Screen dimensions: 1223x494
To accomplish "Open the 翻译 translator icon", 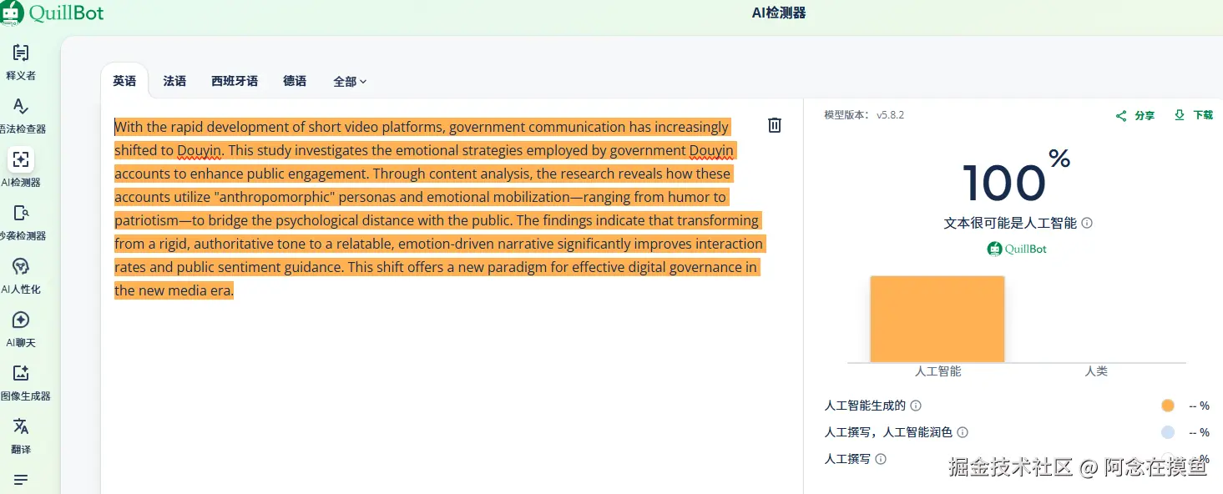I will click(21, 426).
